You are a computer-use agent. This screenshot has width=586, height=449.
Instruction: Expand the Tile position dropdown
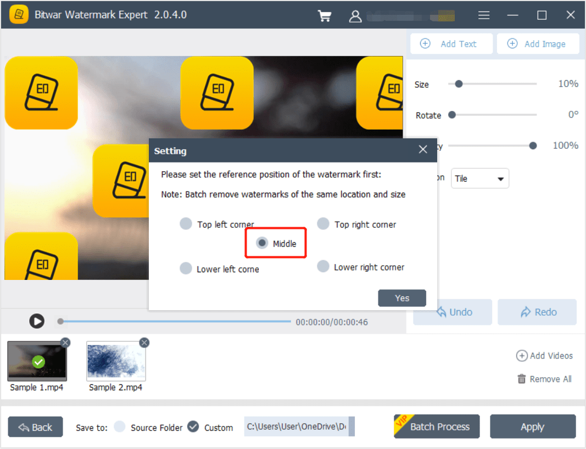pyautogui.click(x=480, y=178)
